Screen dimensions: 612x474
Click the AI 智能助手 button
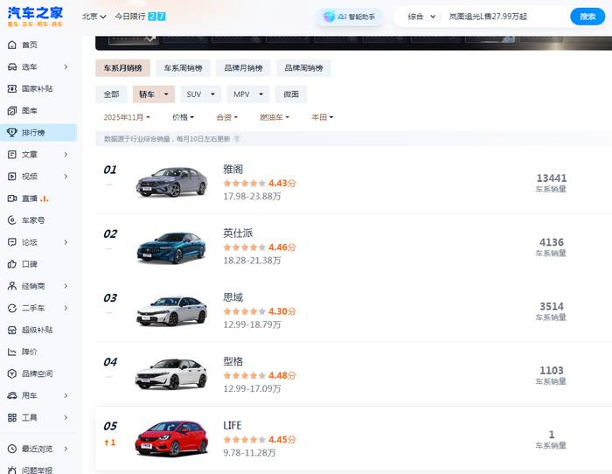349,17
